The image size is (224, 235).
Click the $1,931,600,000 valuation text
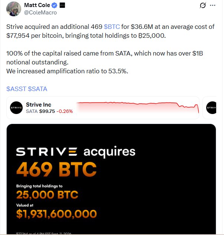tap(56, 214)
